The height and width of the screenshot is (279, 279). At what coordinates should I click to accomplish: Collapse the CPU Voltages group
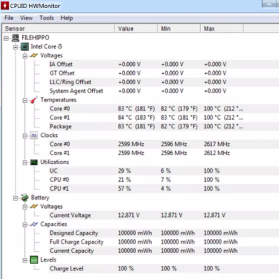coord(25,56)
